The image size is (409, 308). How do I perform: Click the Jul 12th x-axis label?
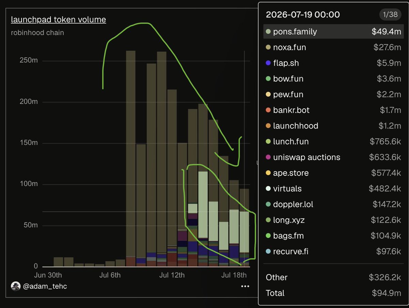(172, 275)
